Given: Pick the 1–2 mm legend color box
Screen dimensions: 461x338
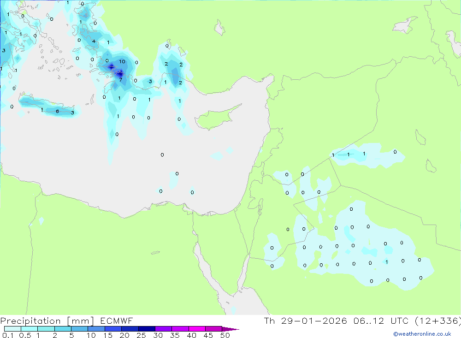Looking at the screenshot, I should (x=46, y=329).
